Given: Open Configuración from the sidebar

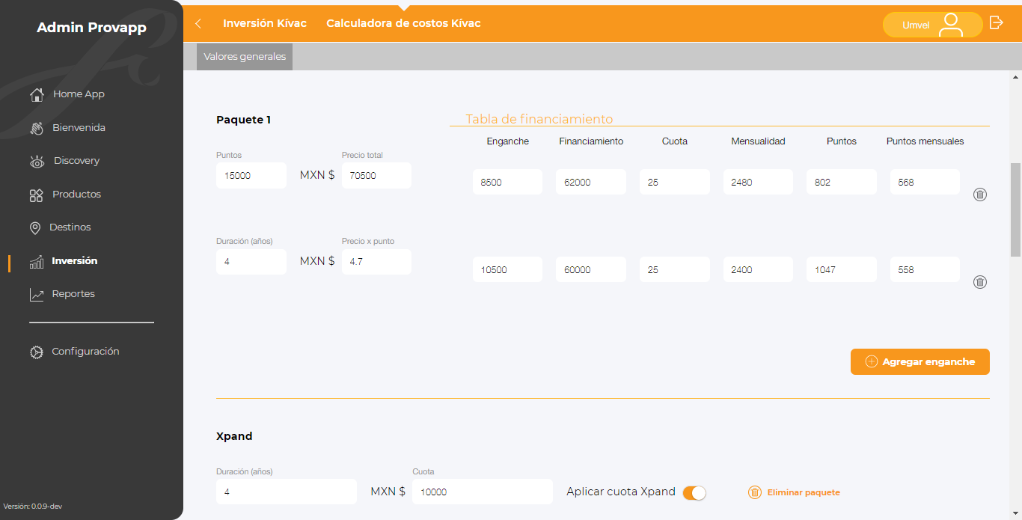Looking at the screenshot, I should (x=85, y=352).
